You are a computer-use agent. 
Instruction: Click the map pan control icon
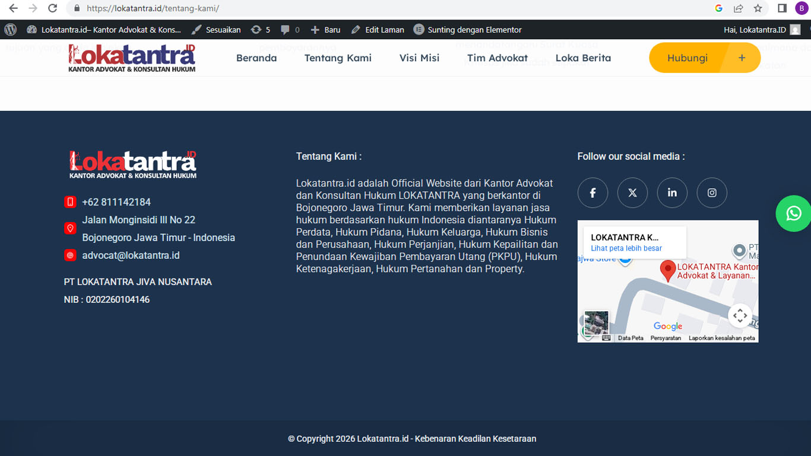tap(740, 315)
